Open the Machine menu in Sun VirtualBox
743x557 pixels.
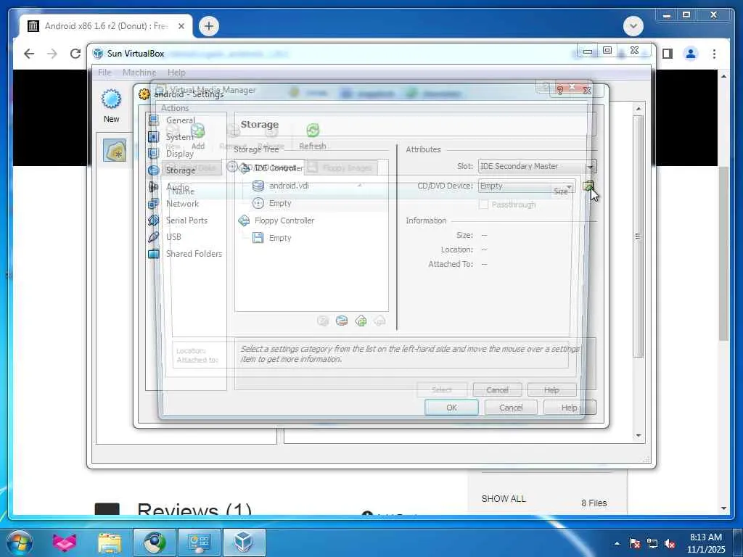coord(139,73)
